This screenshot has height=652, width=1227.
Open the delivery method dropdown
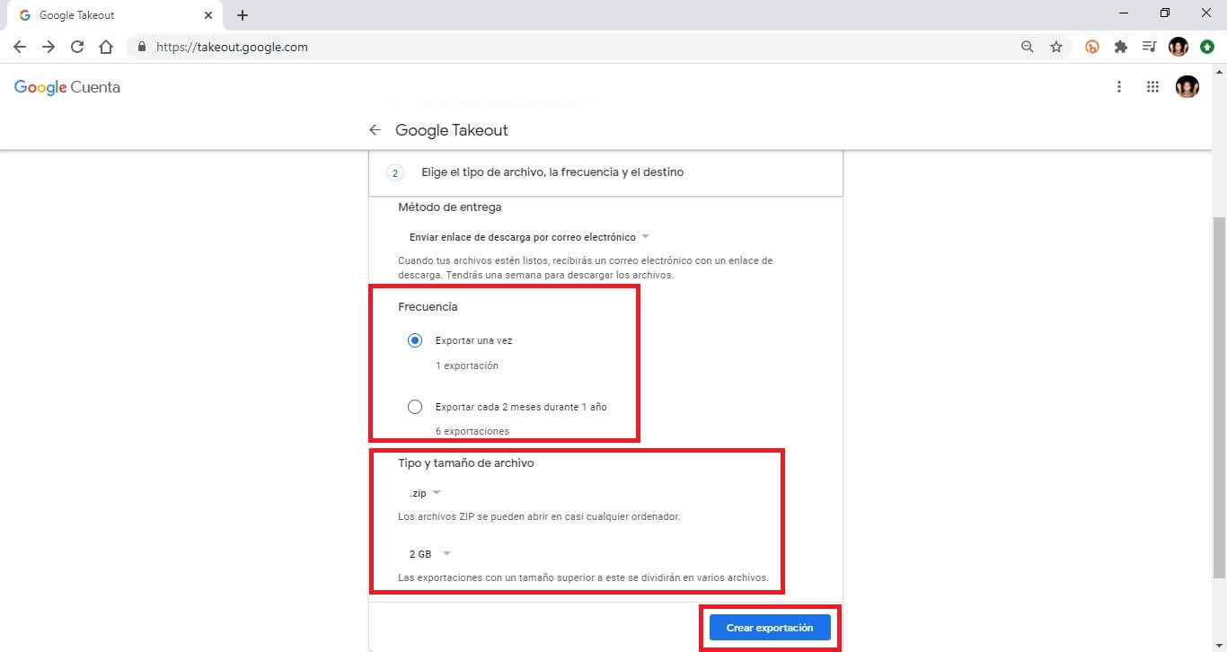click(x=529, y=237)
